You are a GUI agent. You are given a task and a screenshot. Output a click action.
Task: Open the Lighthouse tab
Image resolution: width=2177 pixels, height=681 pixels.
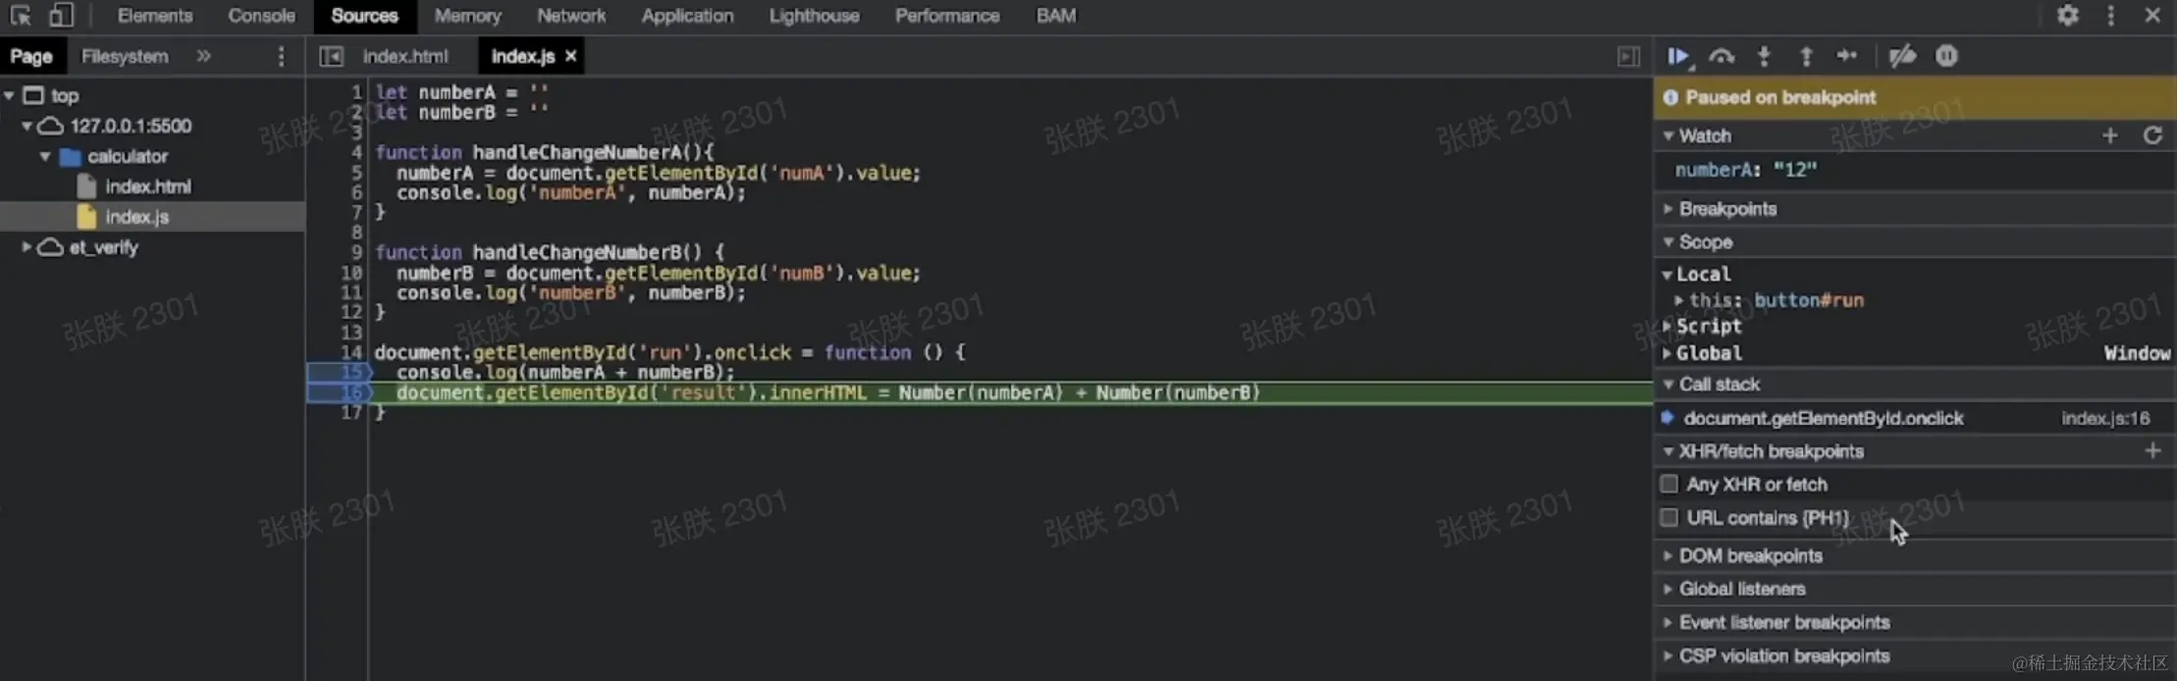pos(814,16)
